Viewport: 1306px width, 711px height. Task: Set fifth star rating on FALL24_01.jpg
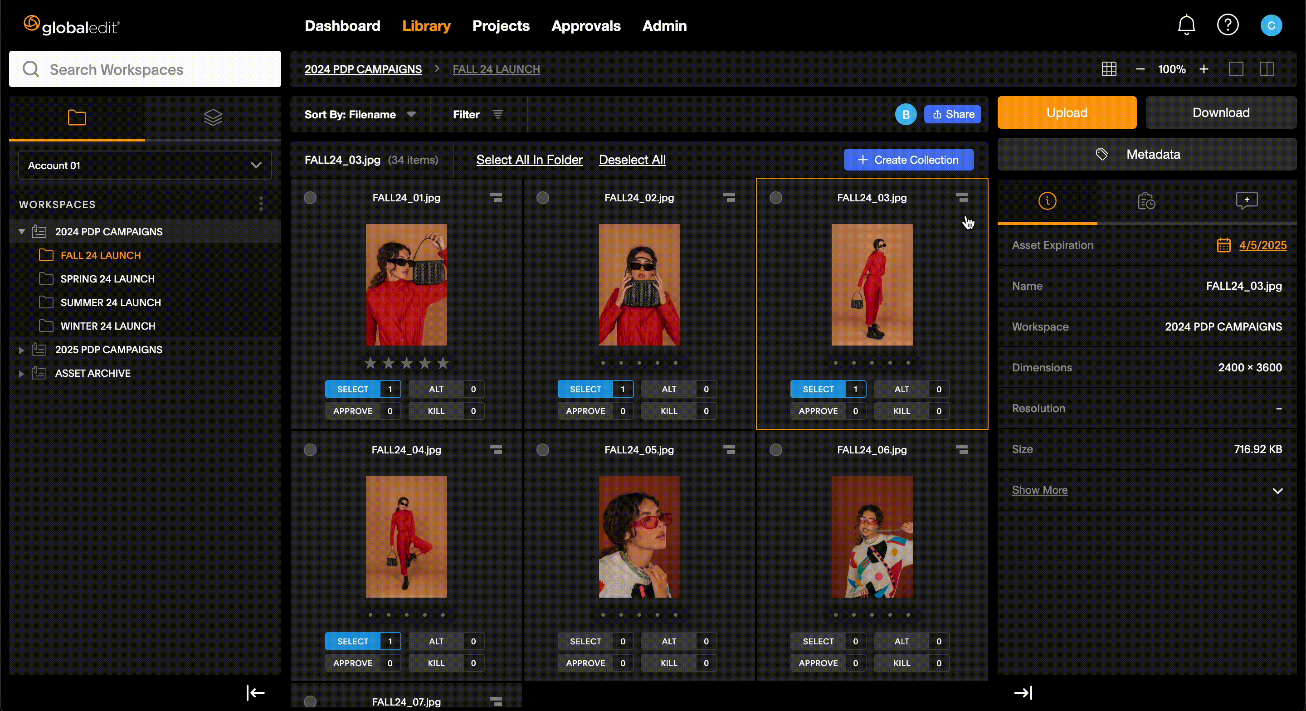tap(443, 363)
